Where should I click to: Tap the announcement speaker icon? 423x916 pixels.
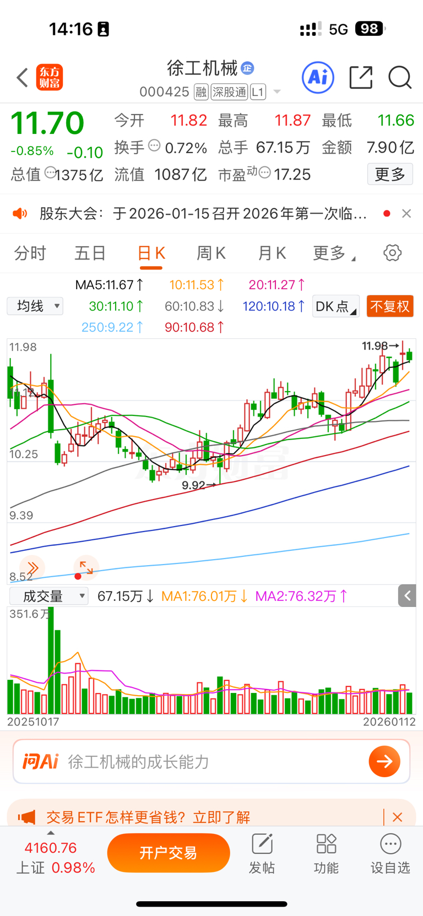click(20, 214)
